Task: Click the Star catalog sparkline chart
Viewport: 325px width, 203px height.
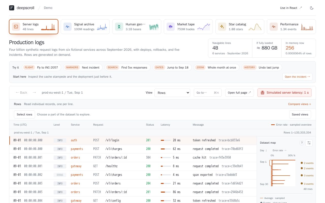Action: [x=254, y=27]
